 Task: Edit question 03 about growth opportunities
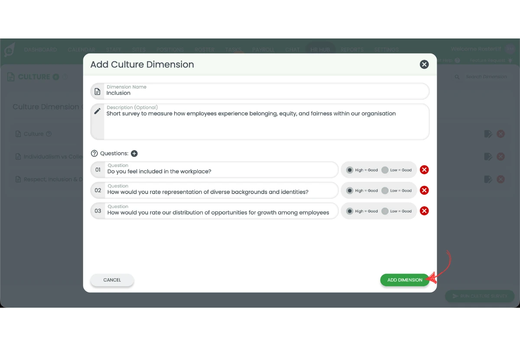pos(214,211)
